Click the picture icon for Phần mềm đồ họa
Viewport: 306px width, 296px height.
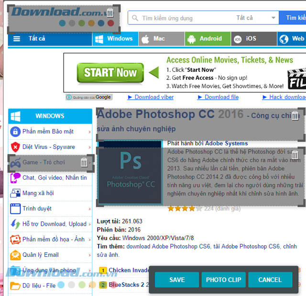pyautogui.click(x=15, y=240)
